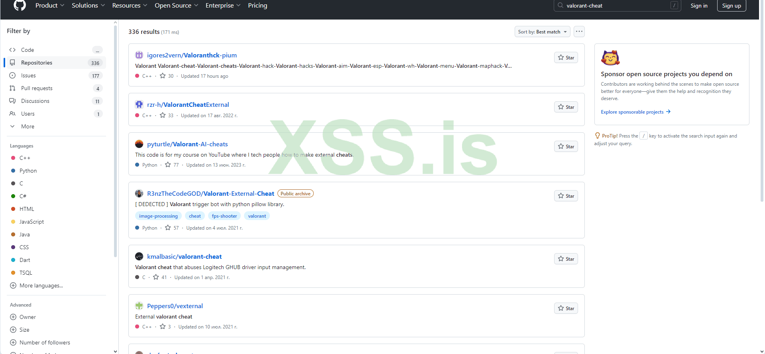This screenshot has width=765, height=354.
Task: Star the pyturtle/Valorant-AI-cheats repository
Action: click(566, 146)
